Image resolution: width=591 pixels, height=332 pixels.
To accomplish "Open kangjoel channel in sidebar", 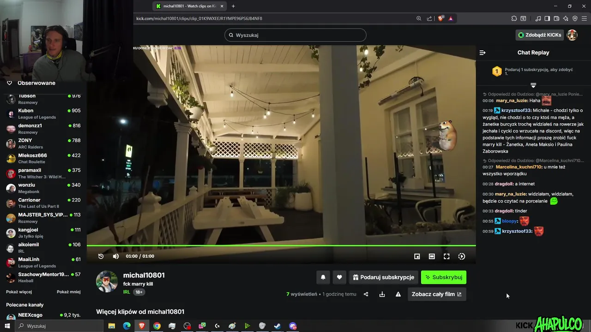I will click(43, 232).
